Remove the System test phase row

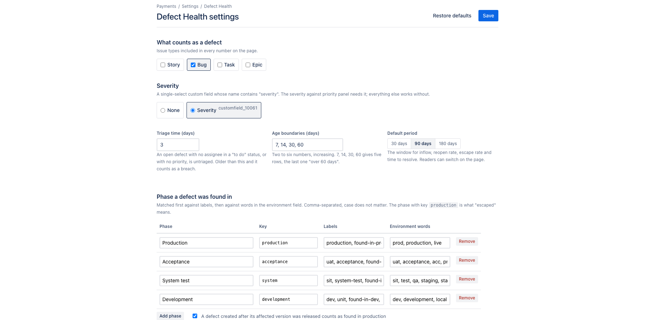(467, 279)
